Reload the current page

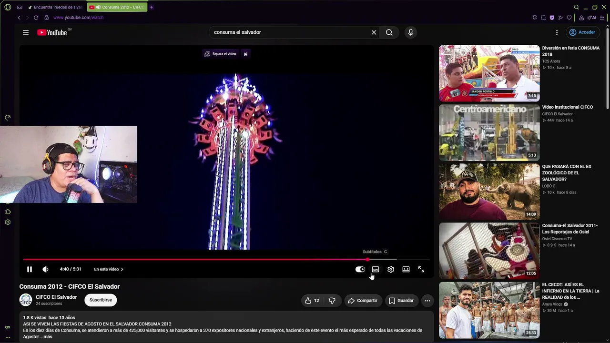(36, 18)
